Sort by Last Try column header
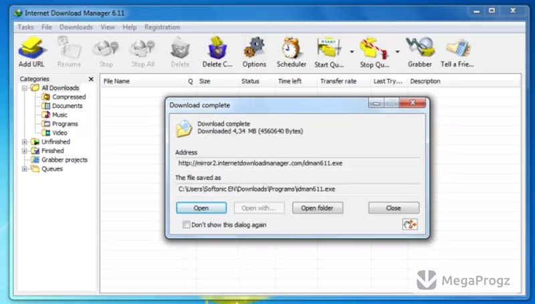535x304 pixels. point(389,81)
